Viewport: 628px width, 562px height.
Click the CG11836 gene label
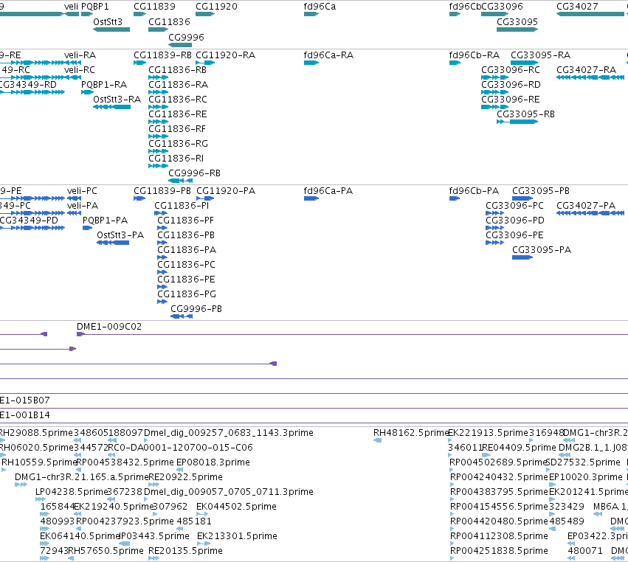pyautogui.click(x=168, y=21)
